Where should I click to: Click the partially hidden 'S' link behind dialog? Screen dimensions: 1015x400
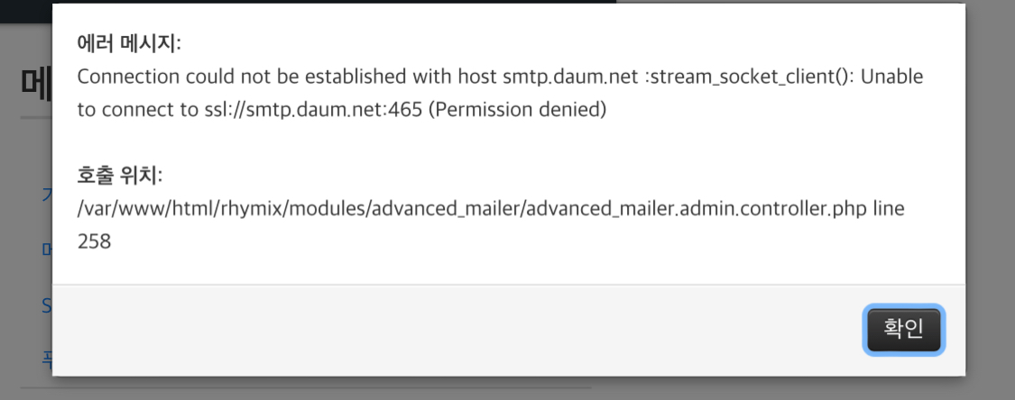point(46,306)
